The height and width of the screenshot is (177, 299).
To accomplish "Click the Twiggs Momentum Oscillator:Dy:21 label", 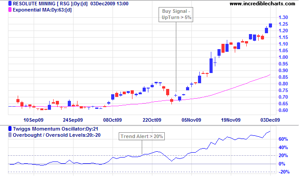I will pyautogui.click(x=55, y=129).
